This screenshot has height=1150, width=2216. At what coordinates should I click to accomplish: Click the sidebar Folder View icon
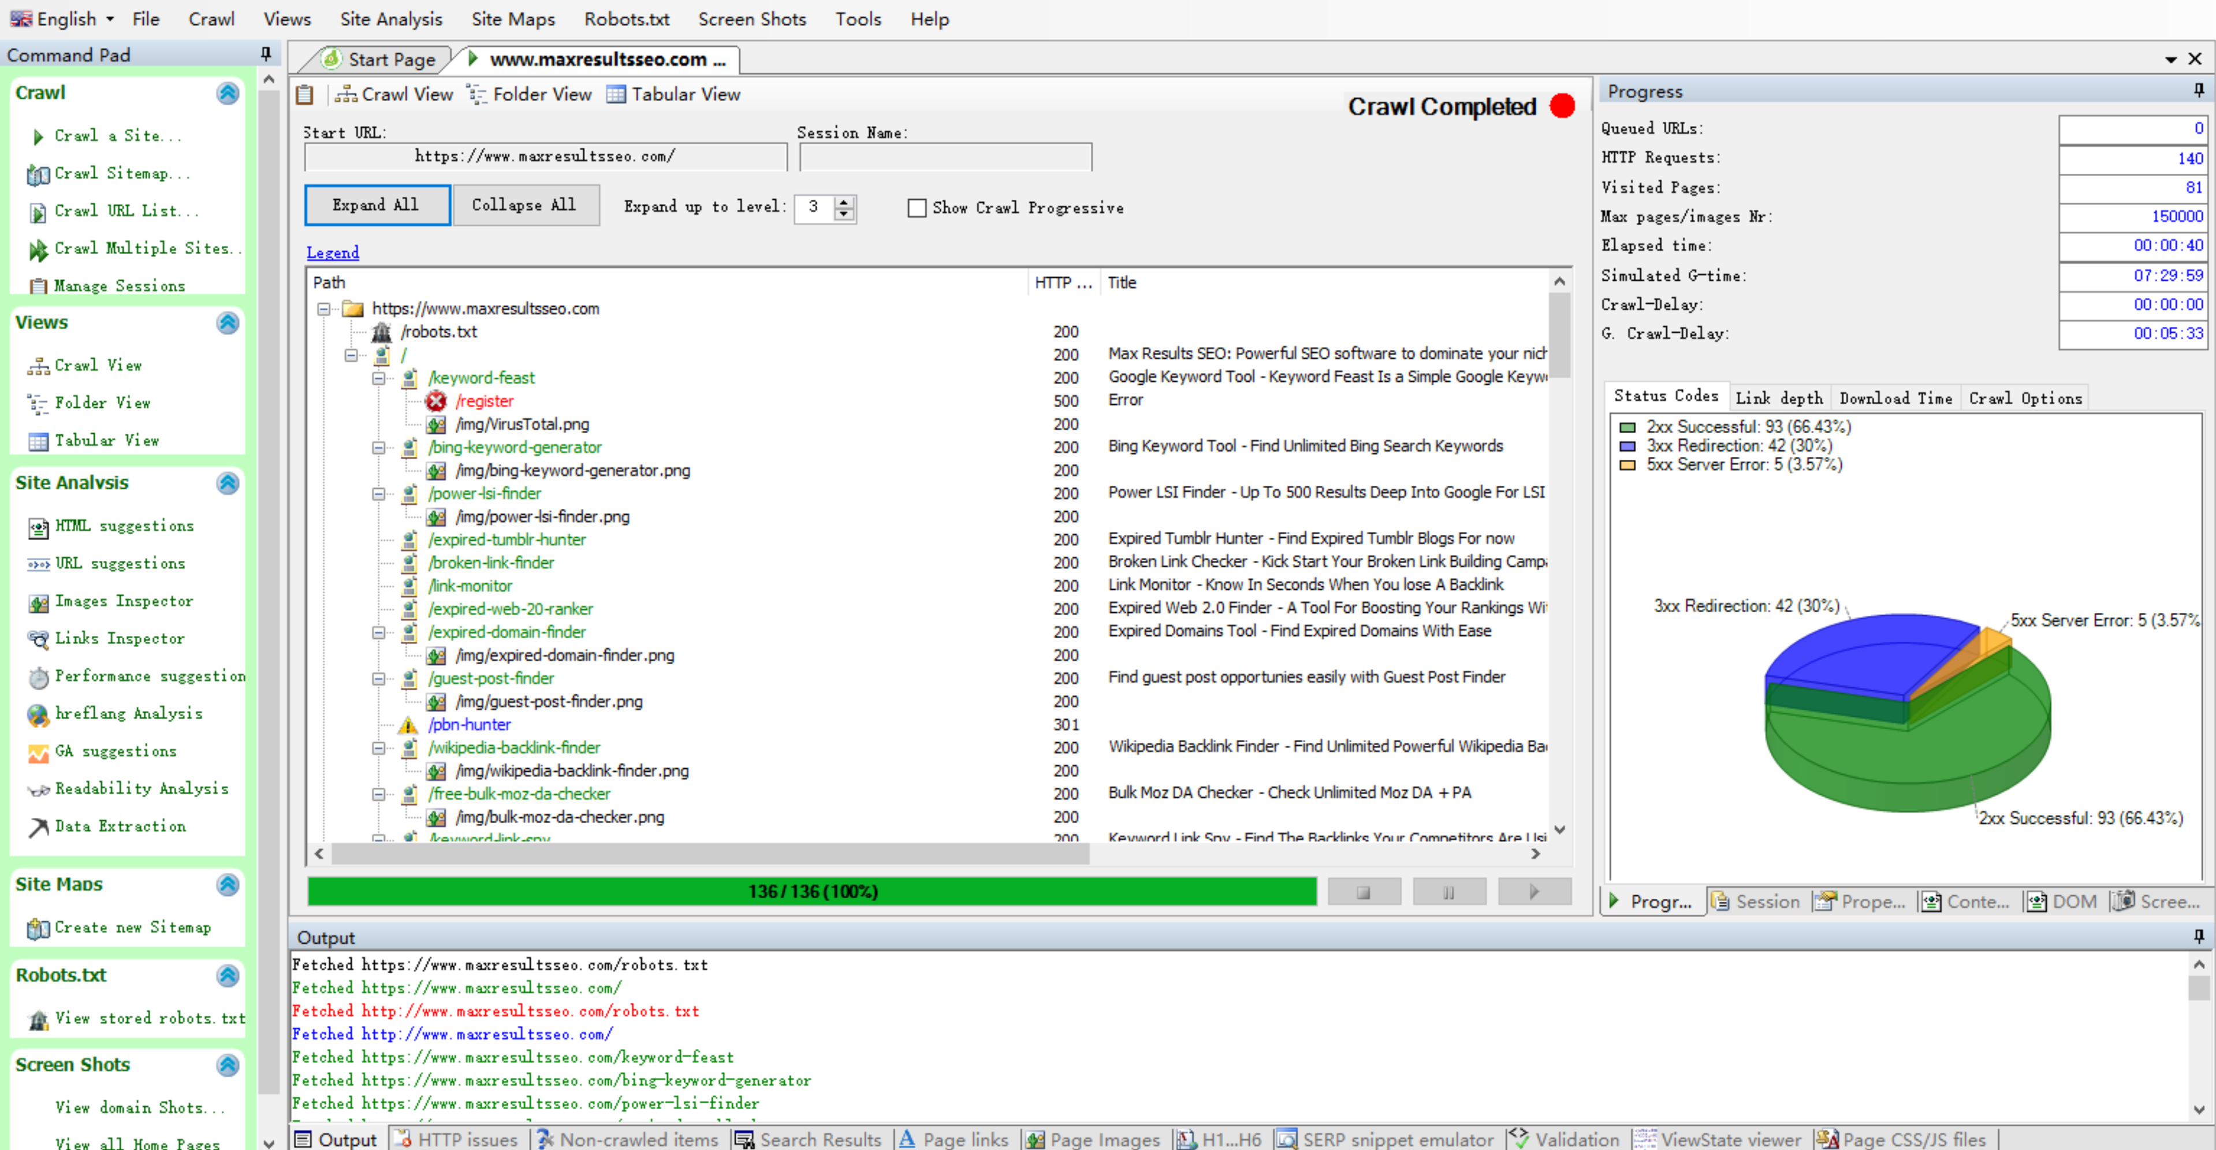point(38,403)
